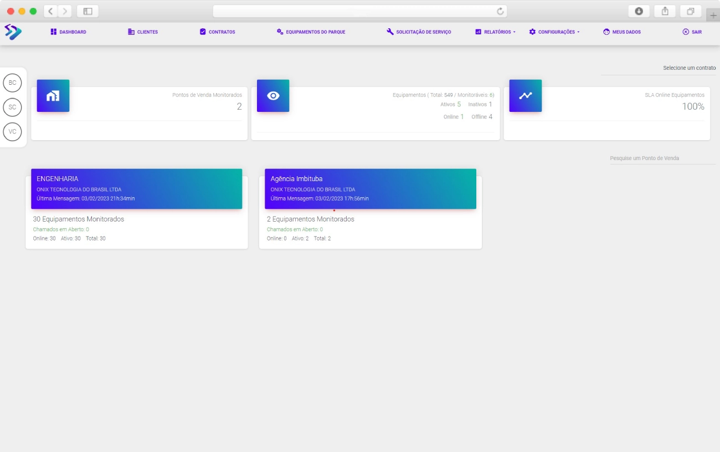Click the browser downloads icon

639,11
